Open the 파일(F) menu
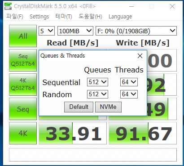Screen dimensions: 184x166 coord(15,16)
